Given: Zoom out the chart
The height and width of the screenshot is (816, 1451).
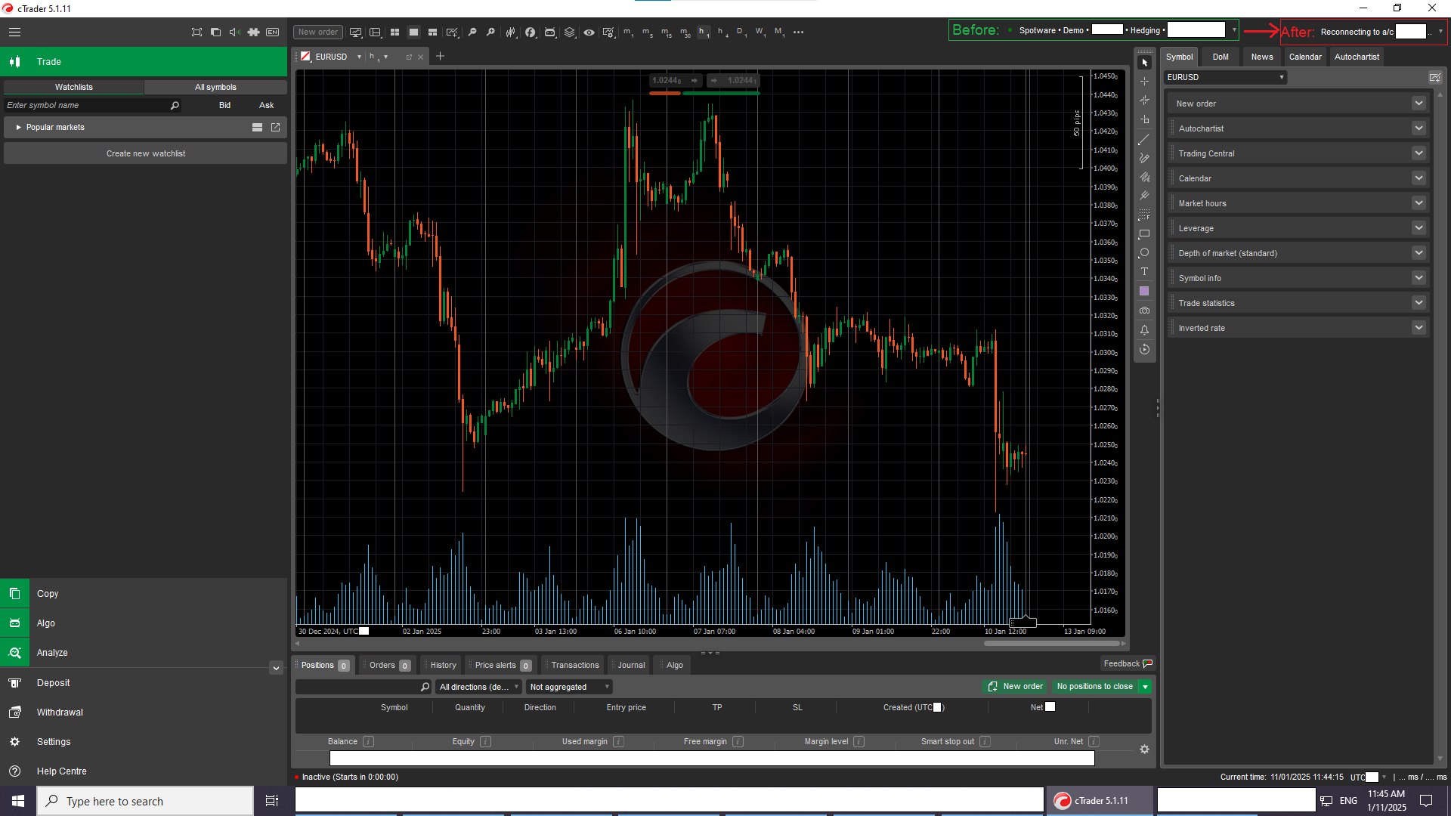Looking at the screenshot, I should coord(472,32).
